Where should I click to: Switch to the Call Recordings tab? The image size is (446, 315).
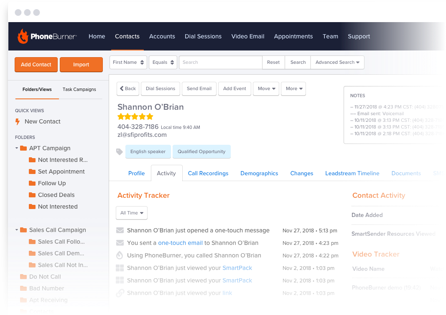208,173
